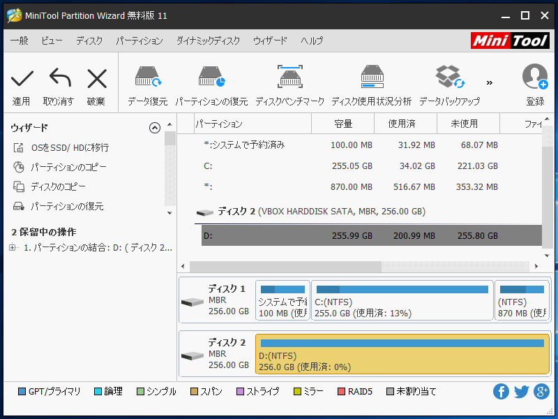Open the ディスク menu
Screen dimensions: 558x419
(89, 41)
